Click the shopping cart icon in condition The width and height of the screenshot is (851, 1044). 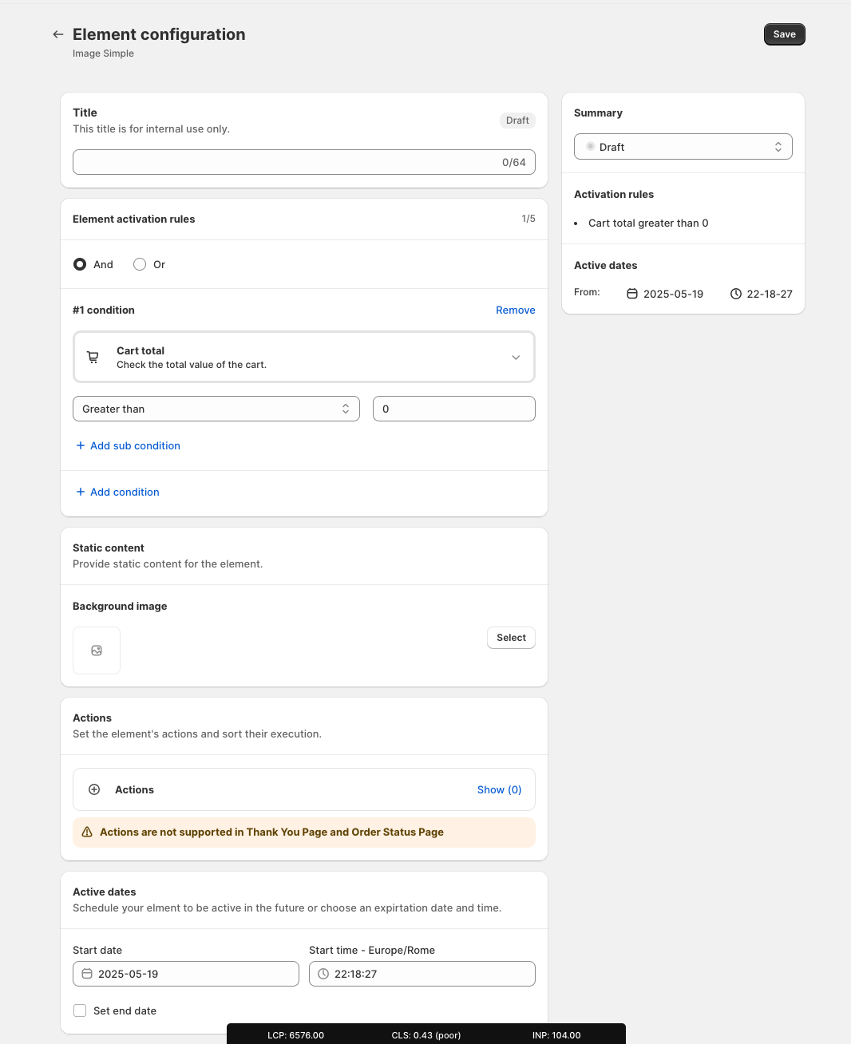(x=93, y=358)
